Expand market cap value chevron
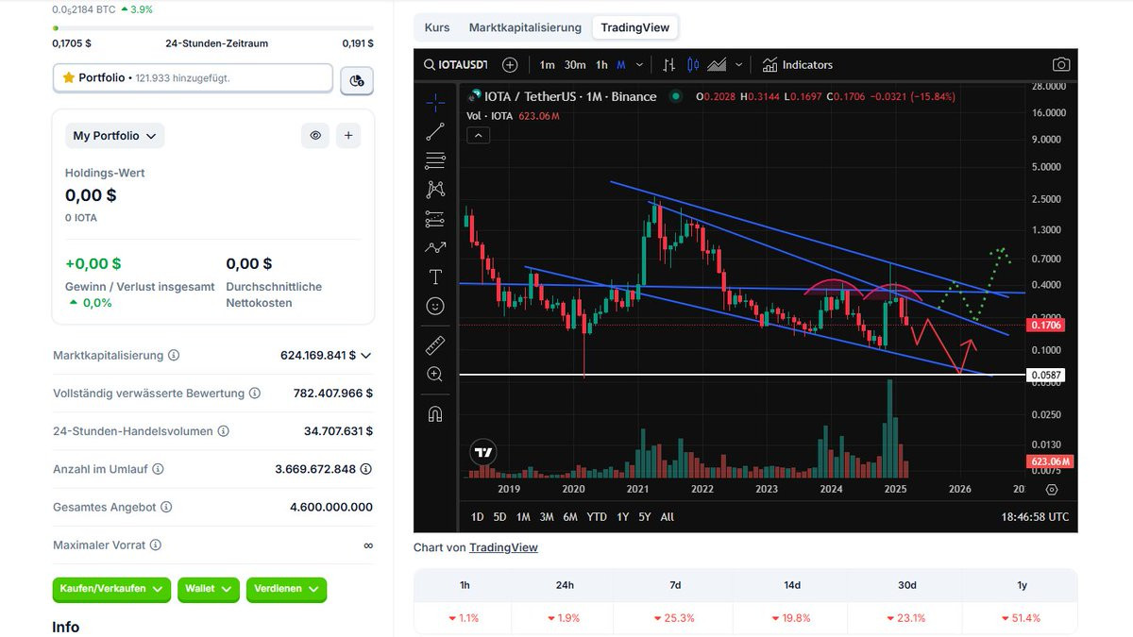 pos(366,356)
